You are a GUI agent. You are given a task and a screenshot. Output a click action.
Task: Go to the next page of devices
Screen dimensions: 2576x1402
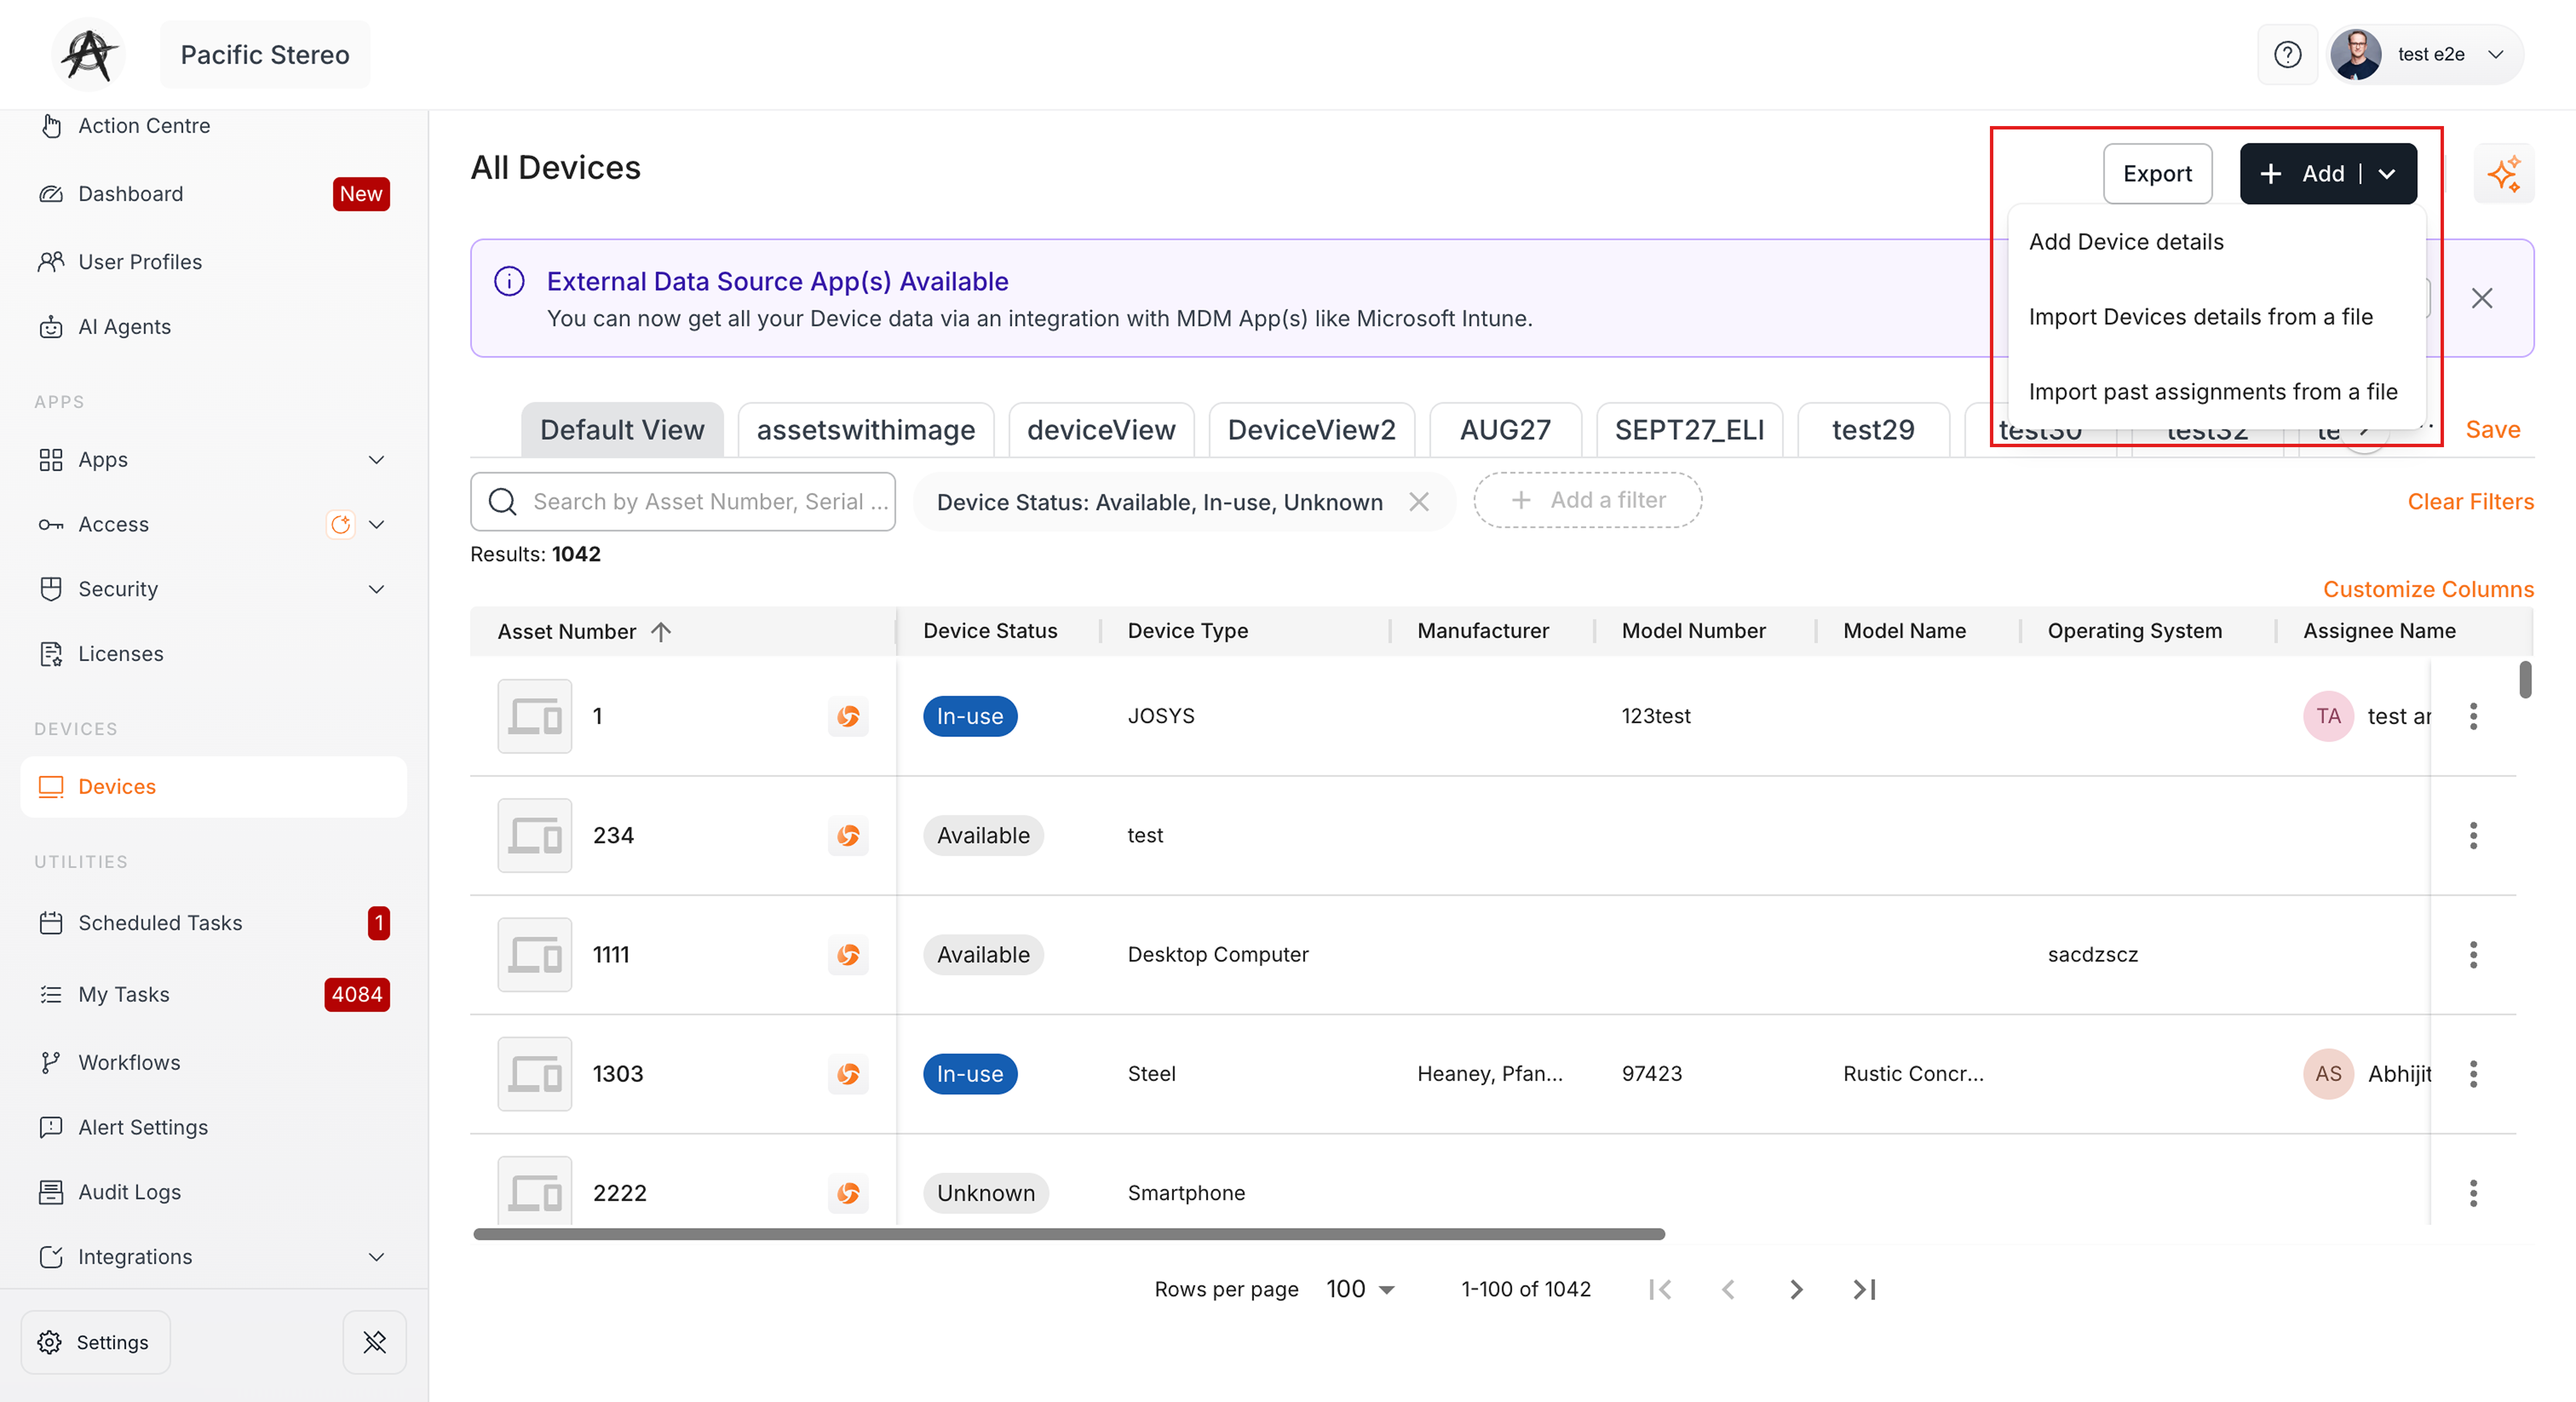tap(1796, 1290)
